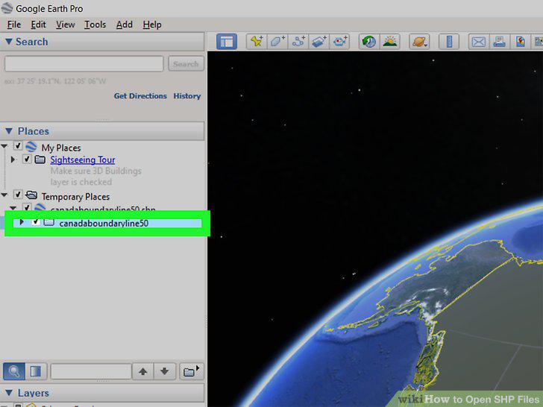This screenshot has width=543, height=407.
Task: Uncheck the My Places checkbox
Action: 18,145
